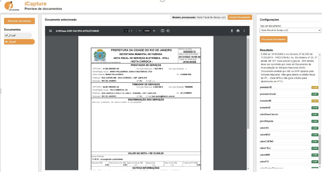Download the PDF document
This screenshot has width=322, height=172.
(x=232, y=31)
